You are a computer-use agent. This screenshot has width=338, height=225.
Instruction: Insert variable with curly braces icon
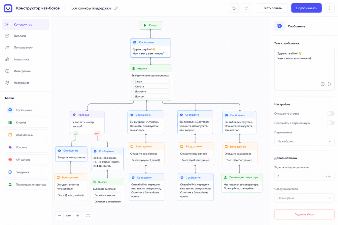click(x=329, y=84)
